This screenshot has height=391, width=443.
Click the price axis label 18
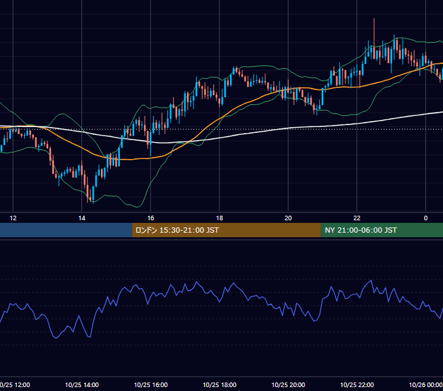pyautogui.click(x=220, y=218)
